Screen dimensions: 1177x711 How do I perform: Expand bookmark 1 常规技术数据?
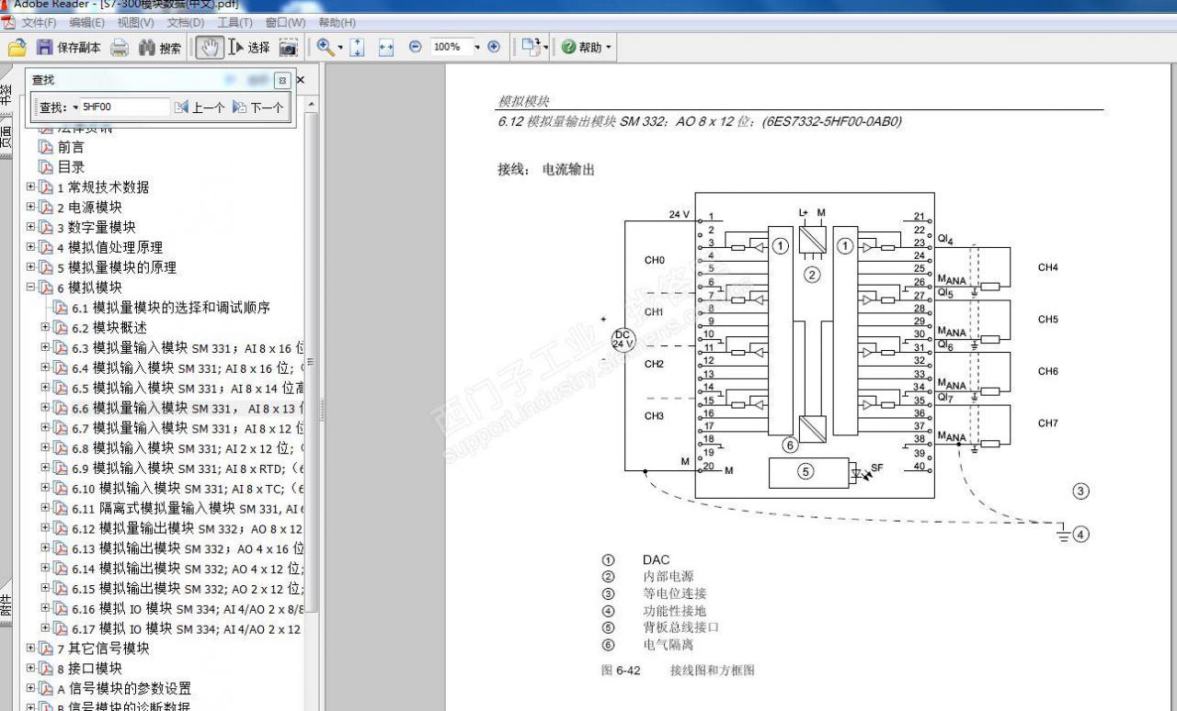point(30,186)
